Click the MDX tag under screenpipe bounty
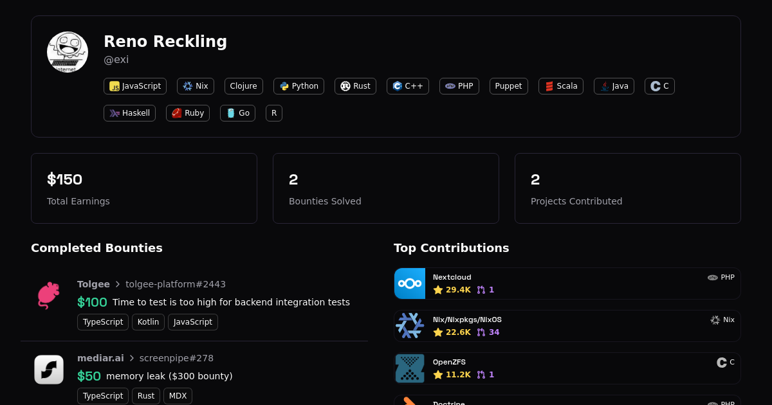The image size is (772, 405). (x=178, y=396)
